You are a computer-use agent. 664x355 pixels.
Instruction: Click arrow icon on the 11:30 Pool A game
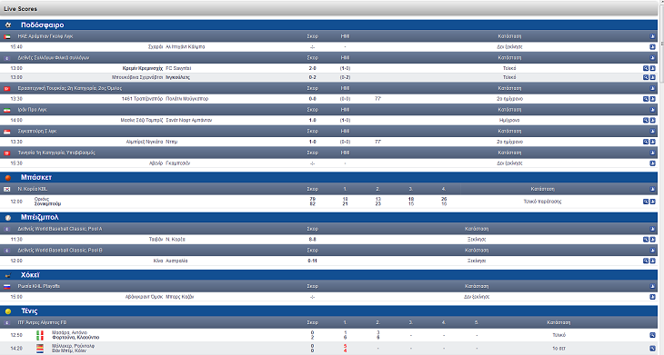[x=652, y=239]
